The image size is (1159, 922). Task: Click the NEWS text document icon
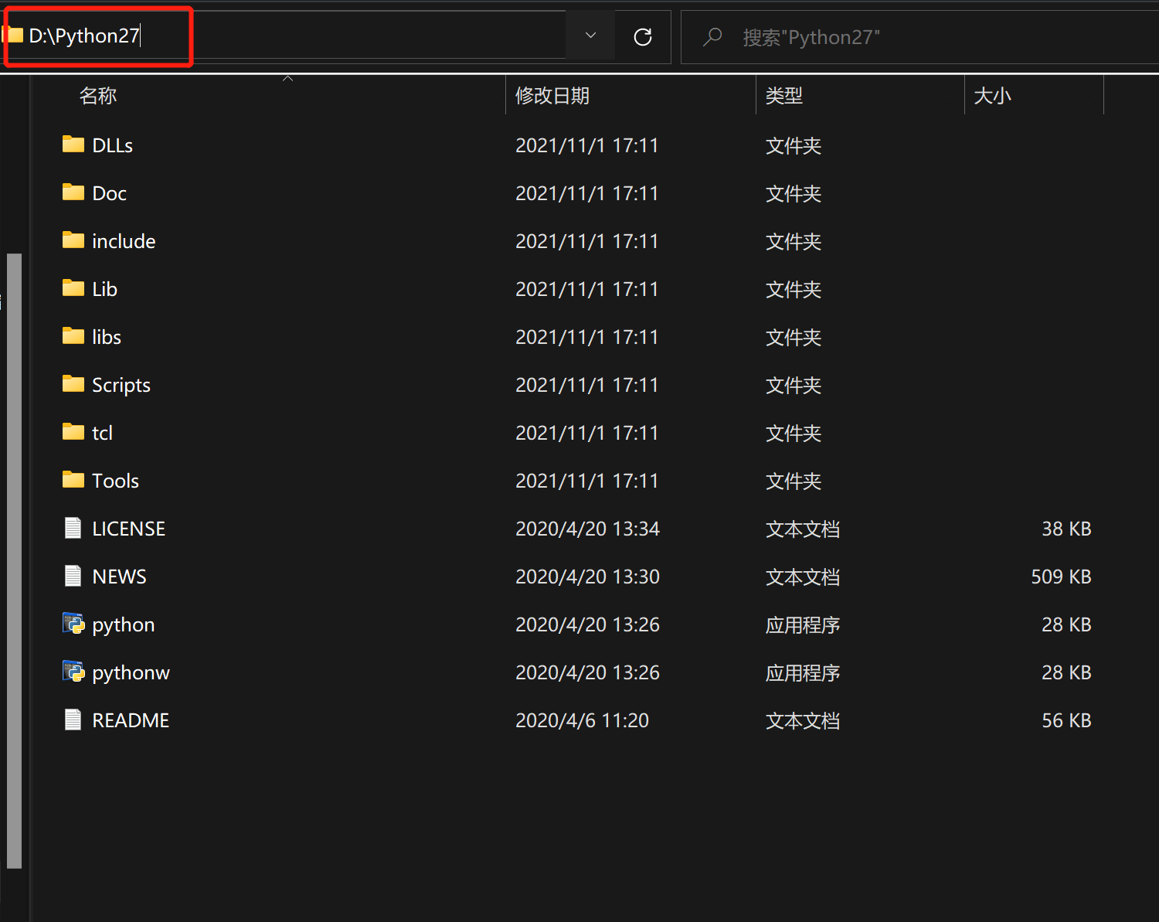click(73, 576)
